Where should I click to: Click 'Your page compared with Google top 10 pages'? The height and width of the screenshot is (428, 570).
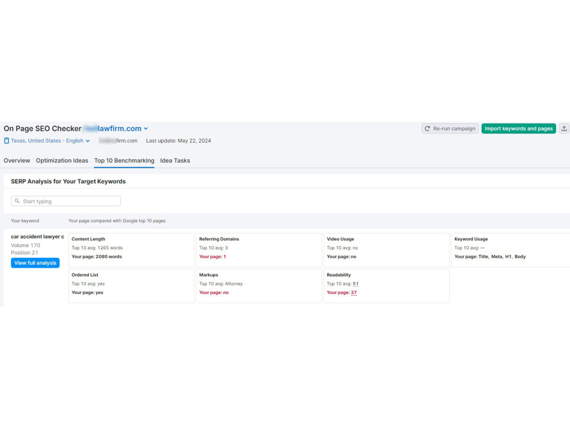point(117,220)
